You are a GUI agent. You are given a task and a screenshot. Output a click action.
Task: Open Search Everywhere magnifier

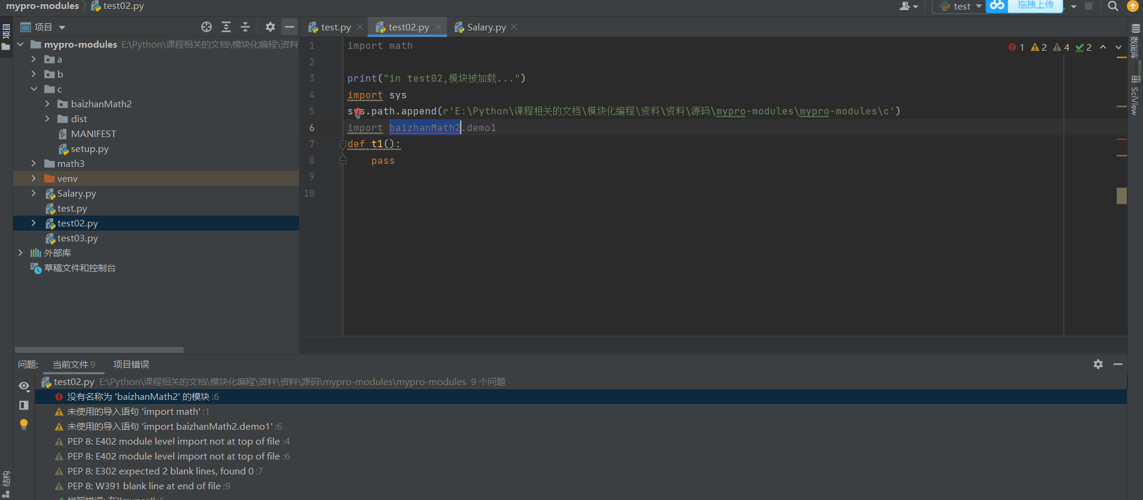(1113, 6)
